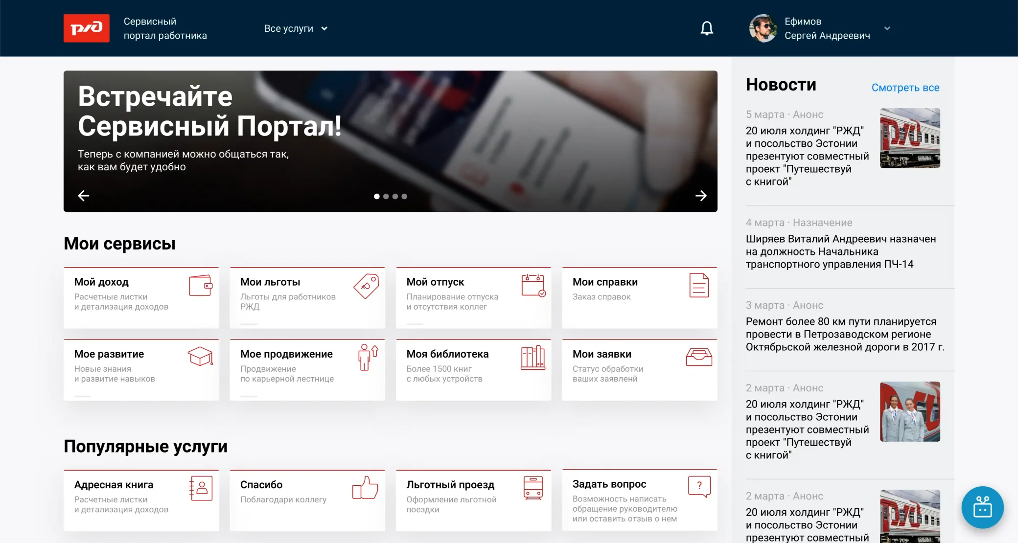Image resolution: width=1018 pixels, height=543 pixels.
Task: Click the price tag icon on Мои льготы
Action: [x=365, y=287]
